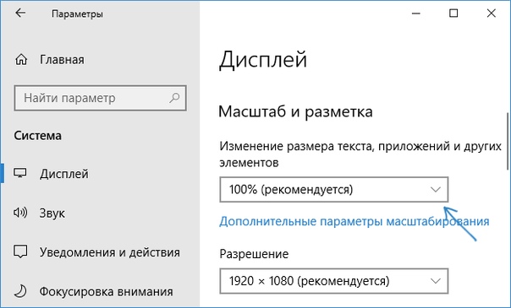Go back using the arrow icon
The height and width of the screenshot is (308, 511).
(x=20, y=13)
